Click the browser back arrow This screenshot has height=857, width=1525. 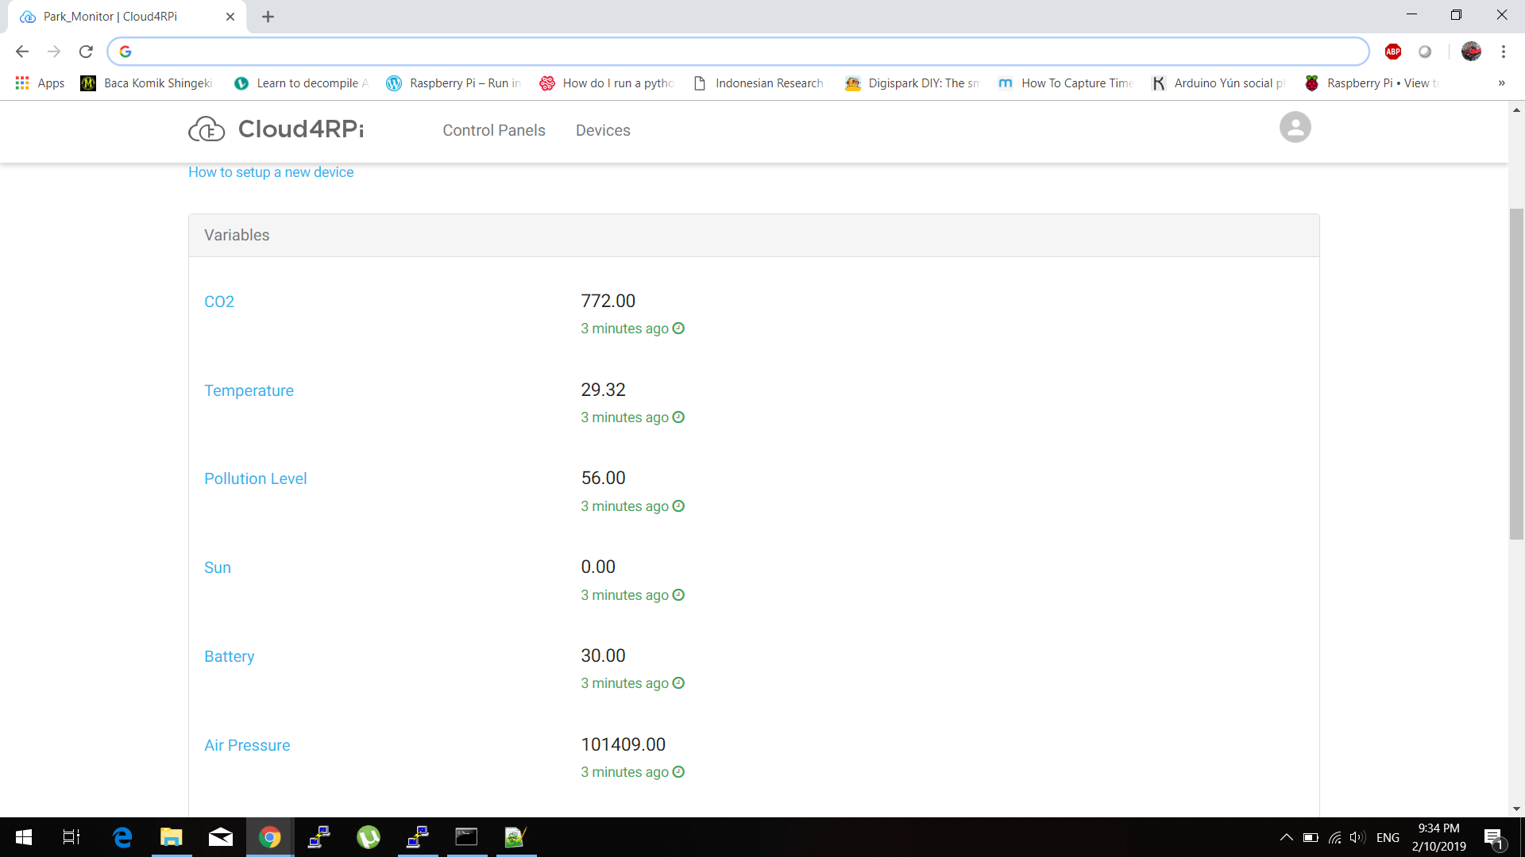22,52
